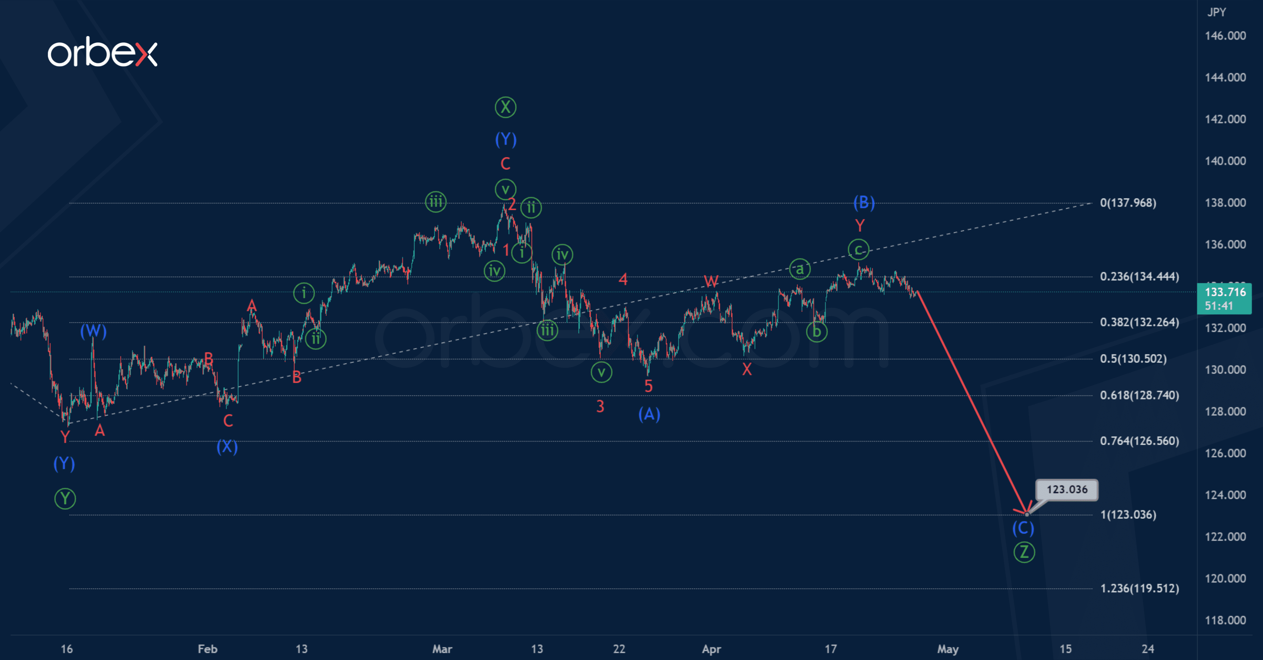Select the red 3 wave label

coord(600,406)
